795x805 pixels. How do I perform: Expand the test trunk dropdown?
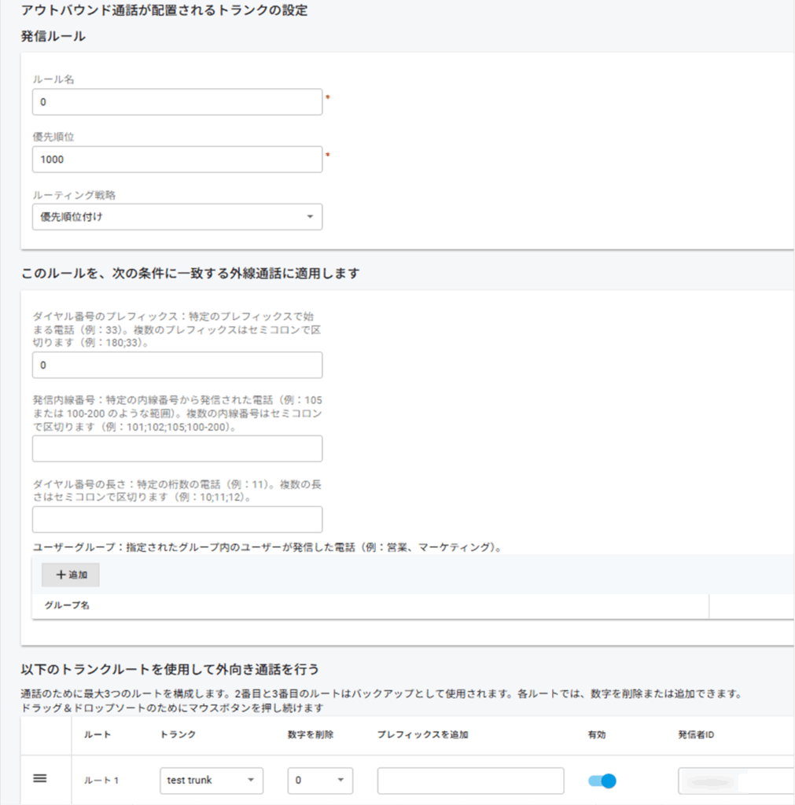click(211, 781)
